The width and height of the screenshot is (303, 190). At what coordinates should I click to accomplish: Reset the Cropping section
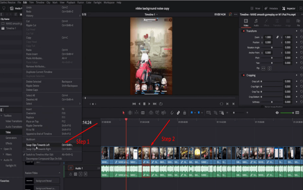pos(301,75)
